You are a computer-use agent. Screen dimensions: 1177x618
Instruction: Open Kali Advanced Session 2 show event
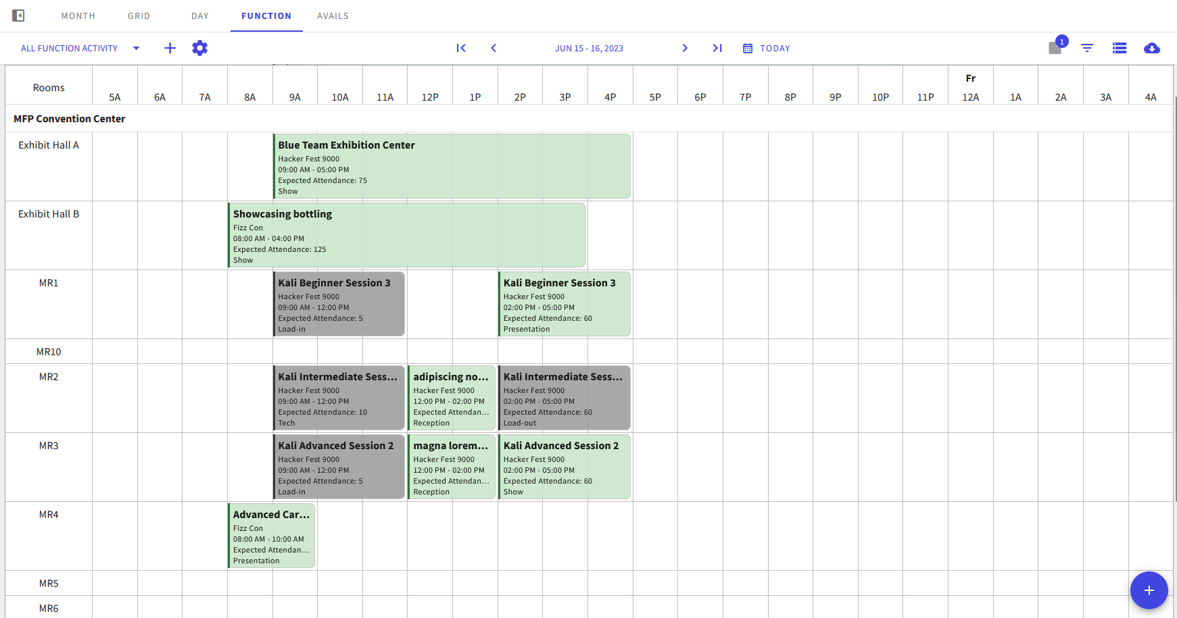(x=565, y=467)
